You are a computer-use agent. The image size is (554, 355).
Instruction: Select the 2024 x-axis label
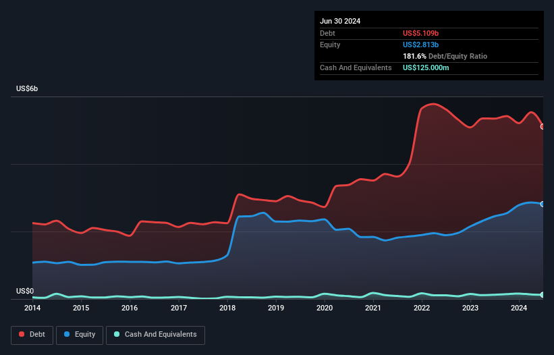(x=519, y=308)
